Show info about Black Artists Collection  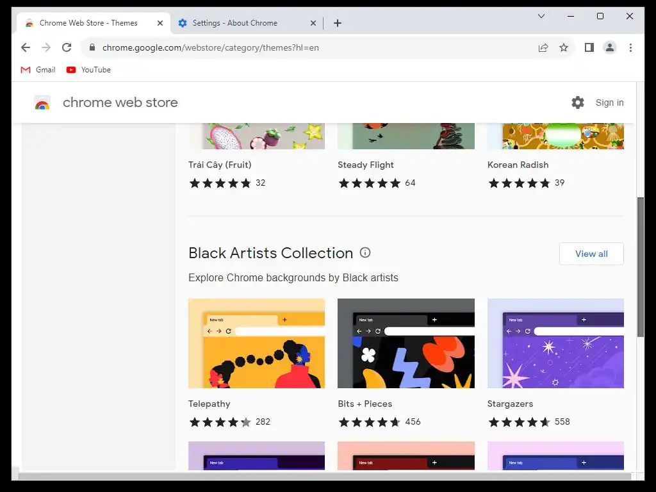click(365, 252)
